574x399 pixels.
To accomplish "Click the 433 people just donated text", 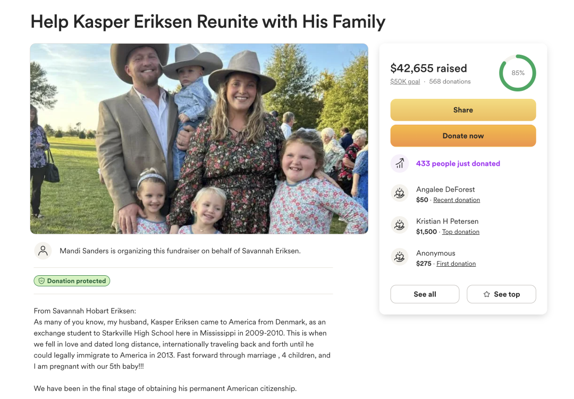I will coord(458,164).
